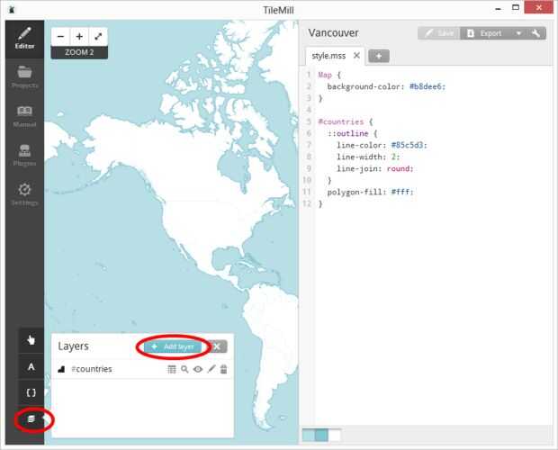Minimize the TileMill window

pyautogui.click(x=499, y=8)
